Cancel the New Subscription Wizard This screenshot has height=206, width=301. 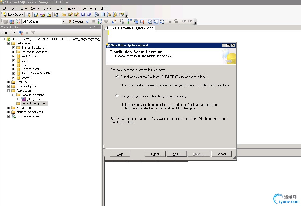(221, 154)
